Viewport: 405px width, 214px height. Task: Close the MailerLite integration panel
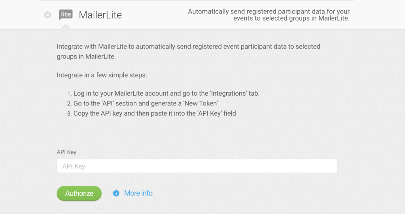(47, 15)
